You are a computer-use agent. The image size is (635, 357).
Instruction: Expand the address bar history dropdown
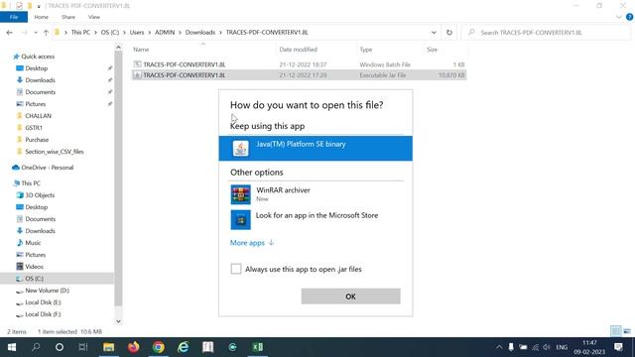(434, 33)
